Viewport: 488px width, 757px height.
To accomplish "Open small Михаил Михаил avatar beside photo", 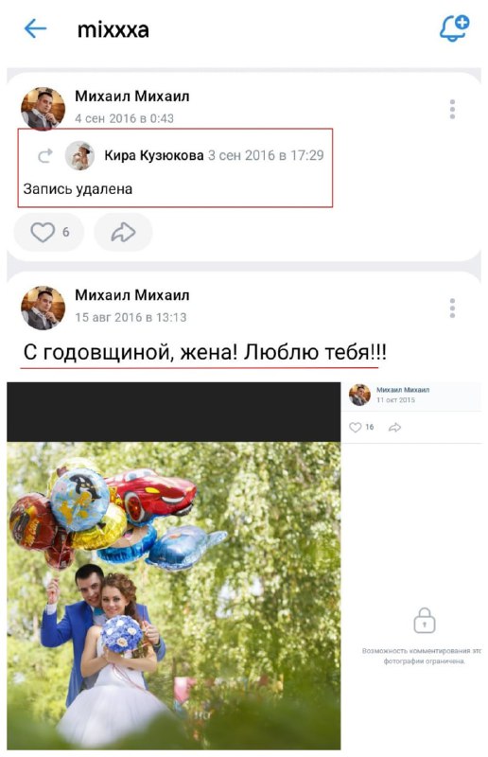I will pos(359,395).
